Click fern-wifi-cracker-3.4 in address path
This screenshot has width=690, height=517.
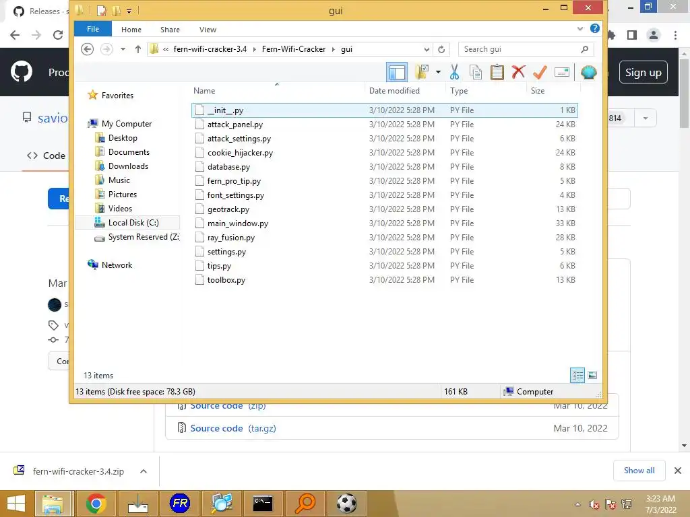[x=210, y=49]
